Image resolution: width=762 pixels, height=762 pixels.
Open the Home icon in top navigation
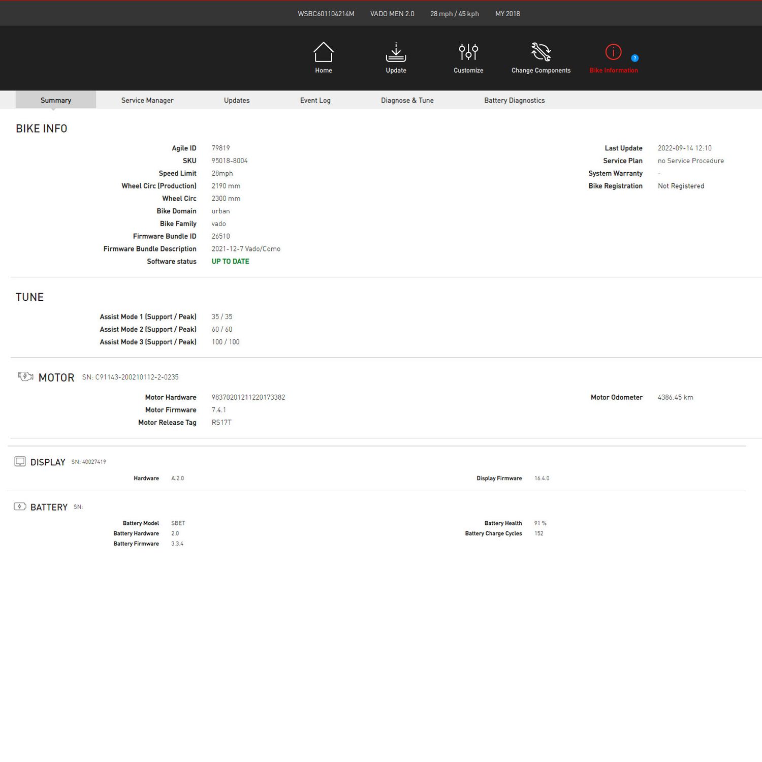323,52
